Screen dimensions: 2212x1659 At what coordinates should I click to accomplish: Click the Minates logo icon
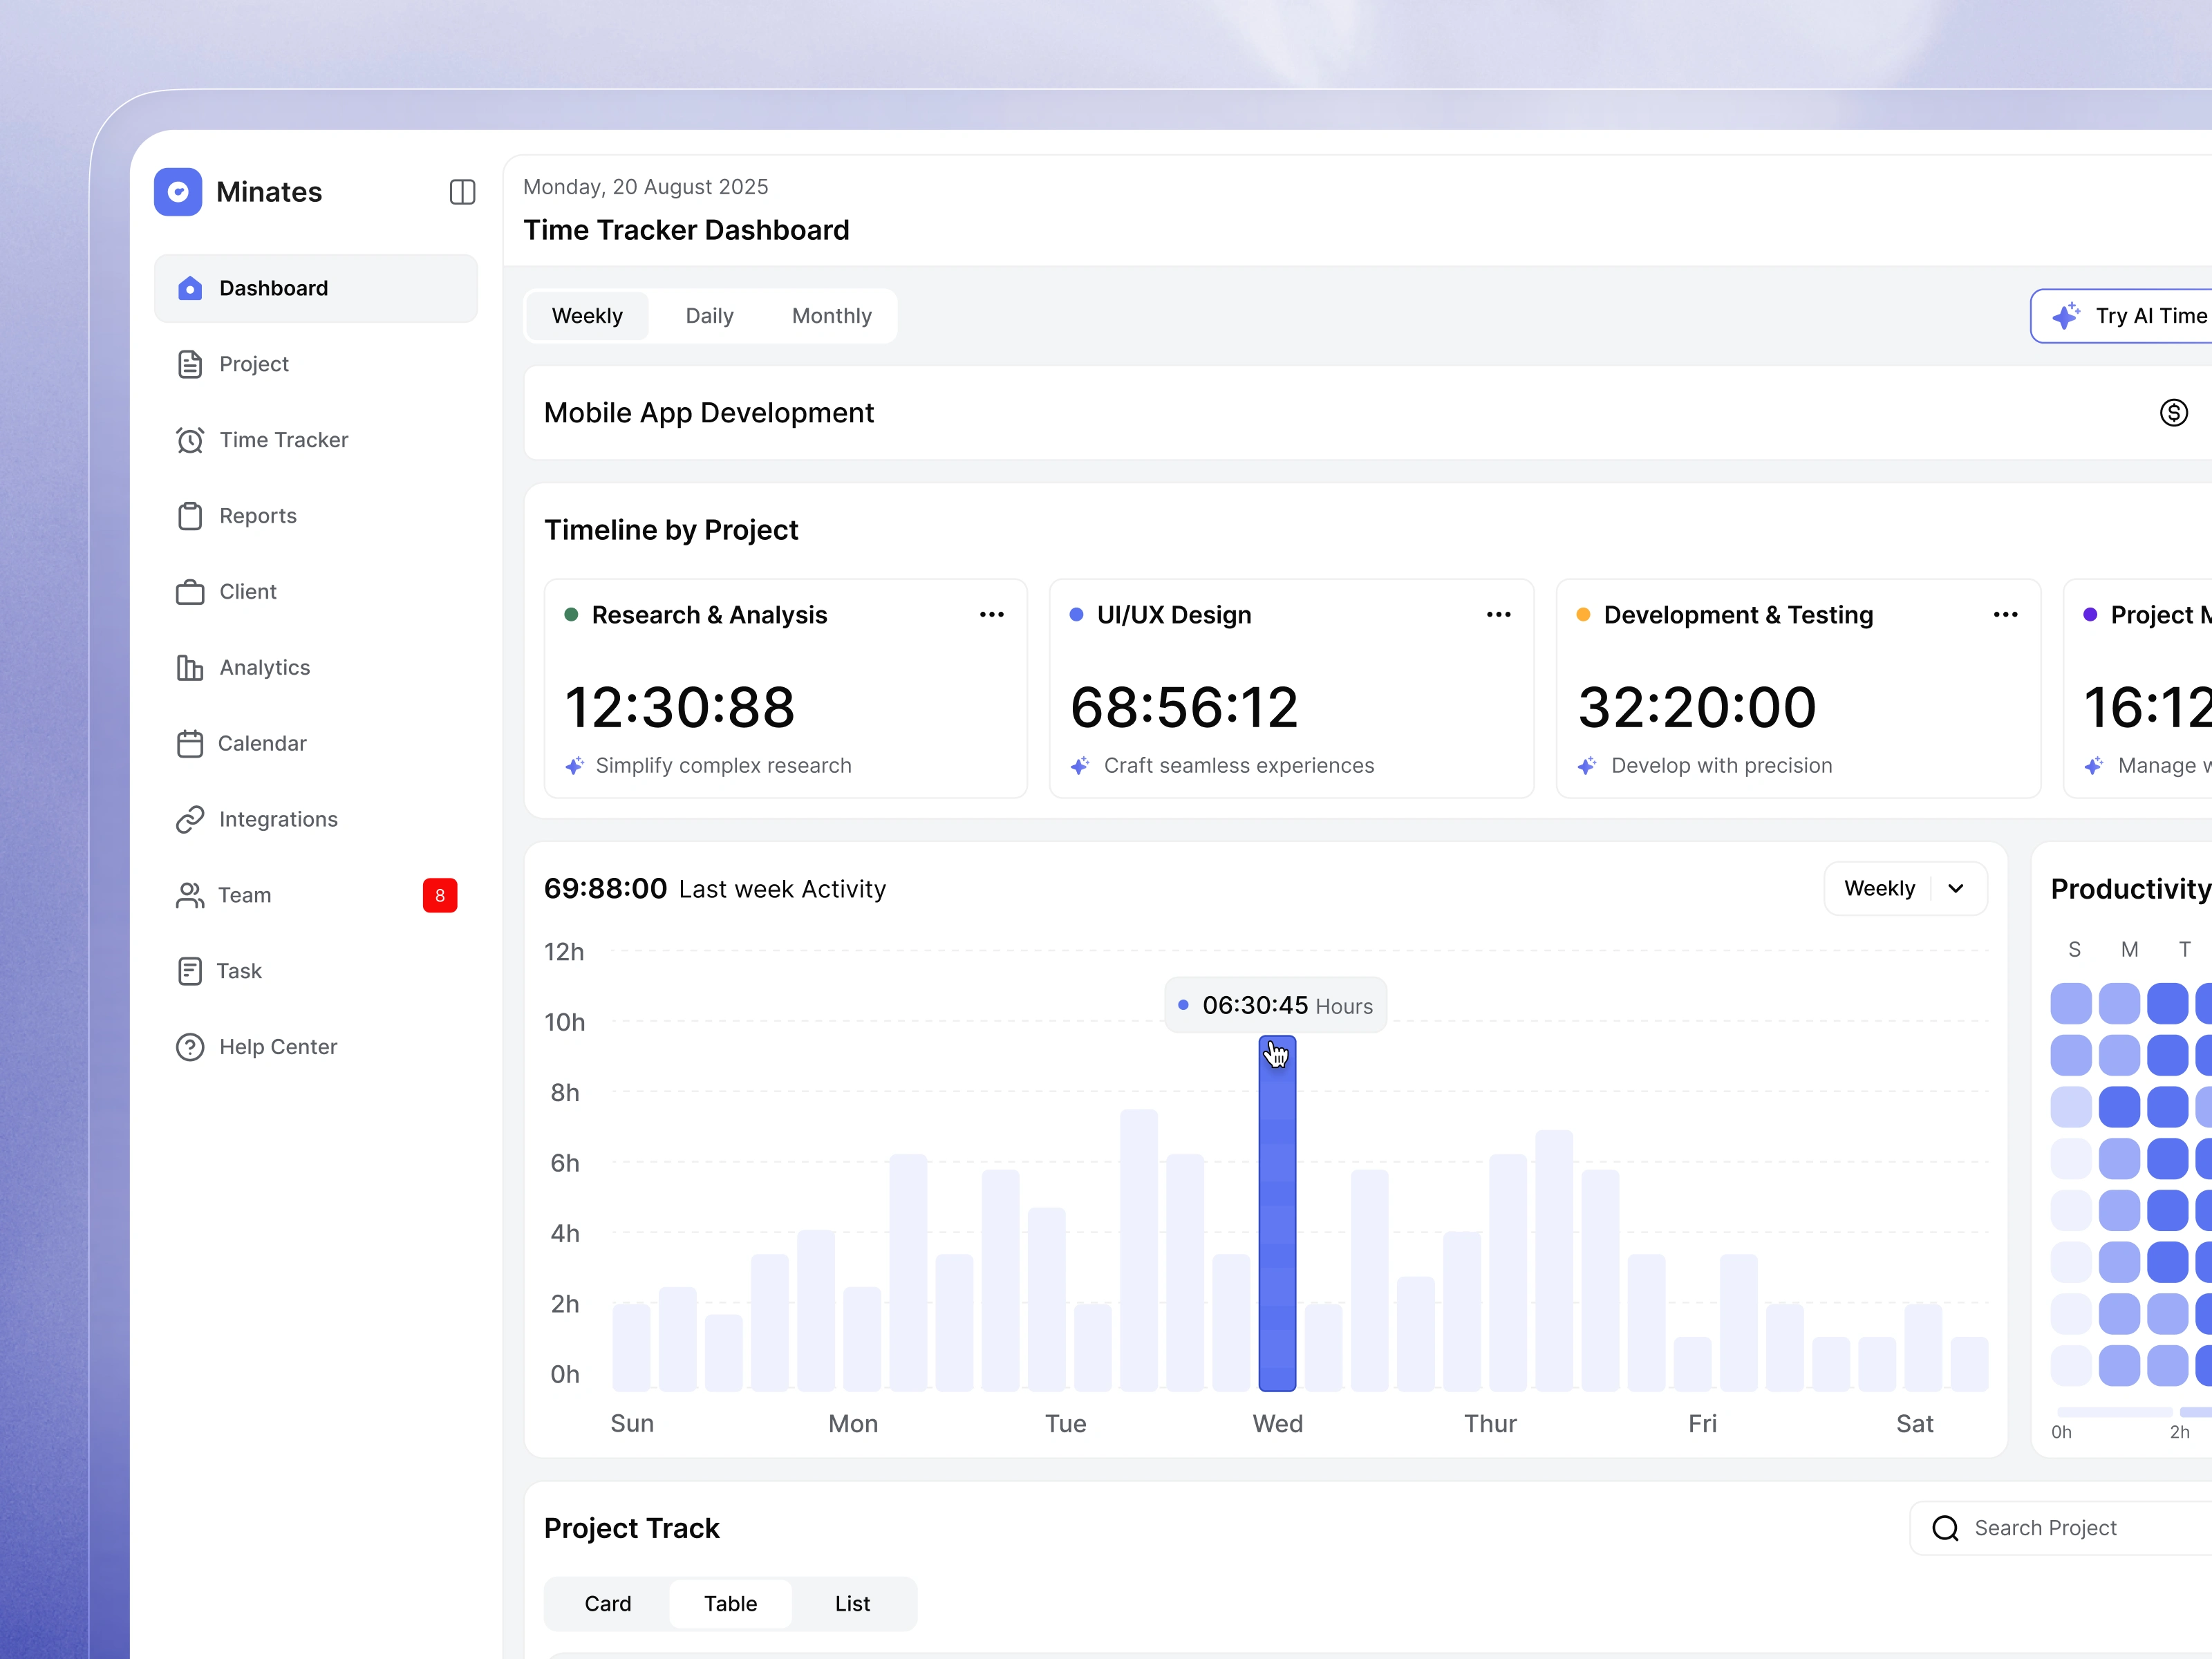point(178,192)
